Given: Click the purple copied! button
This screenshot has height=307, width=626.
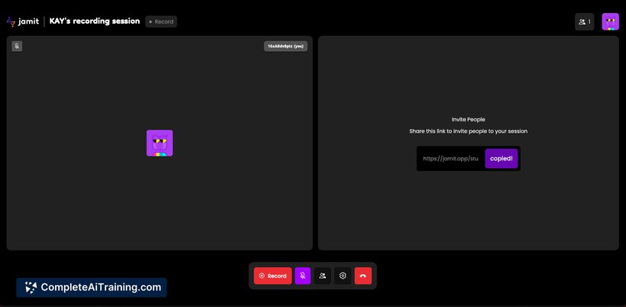Looking at the screenshot, I should point(502,159).
